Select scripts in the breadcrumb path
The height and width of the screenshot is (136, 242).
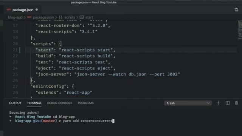tap(70, 17)
